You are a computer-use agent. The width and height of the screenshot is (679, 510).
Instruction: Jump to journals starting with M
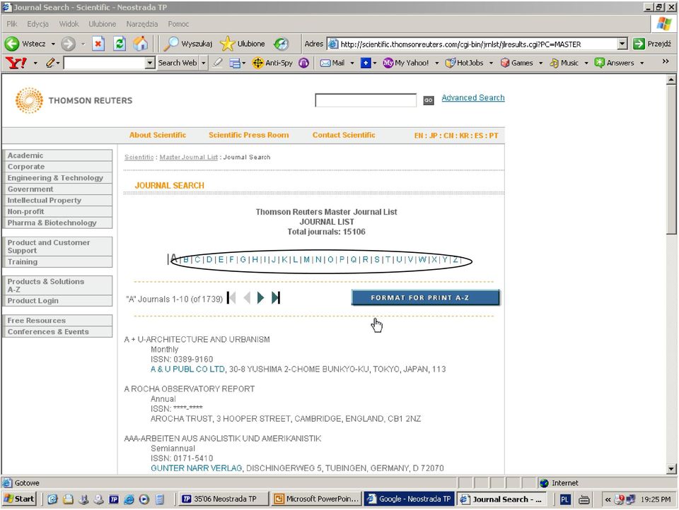coord(306,259)
